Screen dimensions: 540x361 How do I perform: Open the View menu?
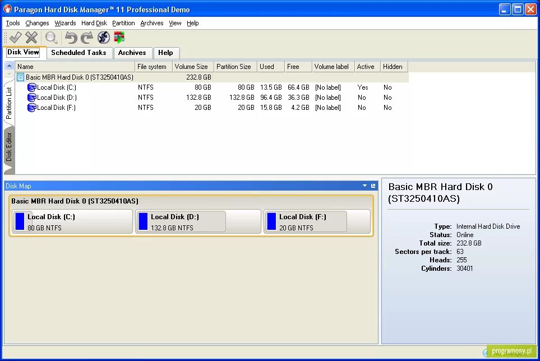point(175,23)
